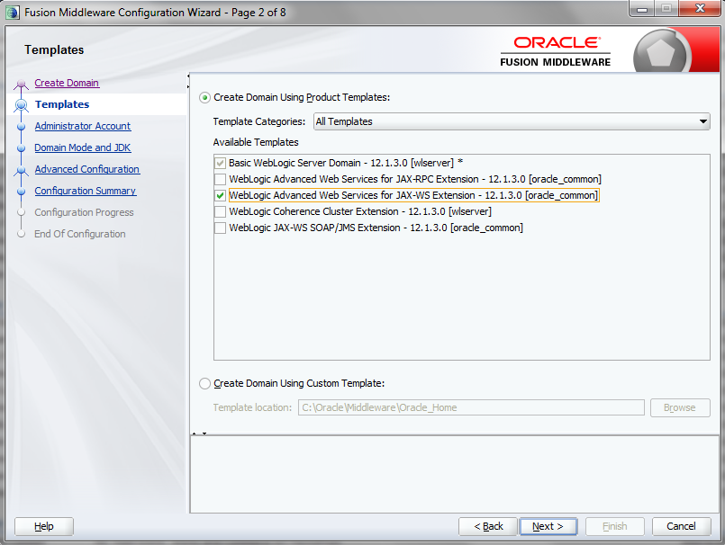Select the Create Domain step icon

coord(20,83)
